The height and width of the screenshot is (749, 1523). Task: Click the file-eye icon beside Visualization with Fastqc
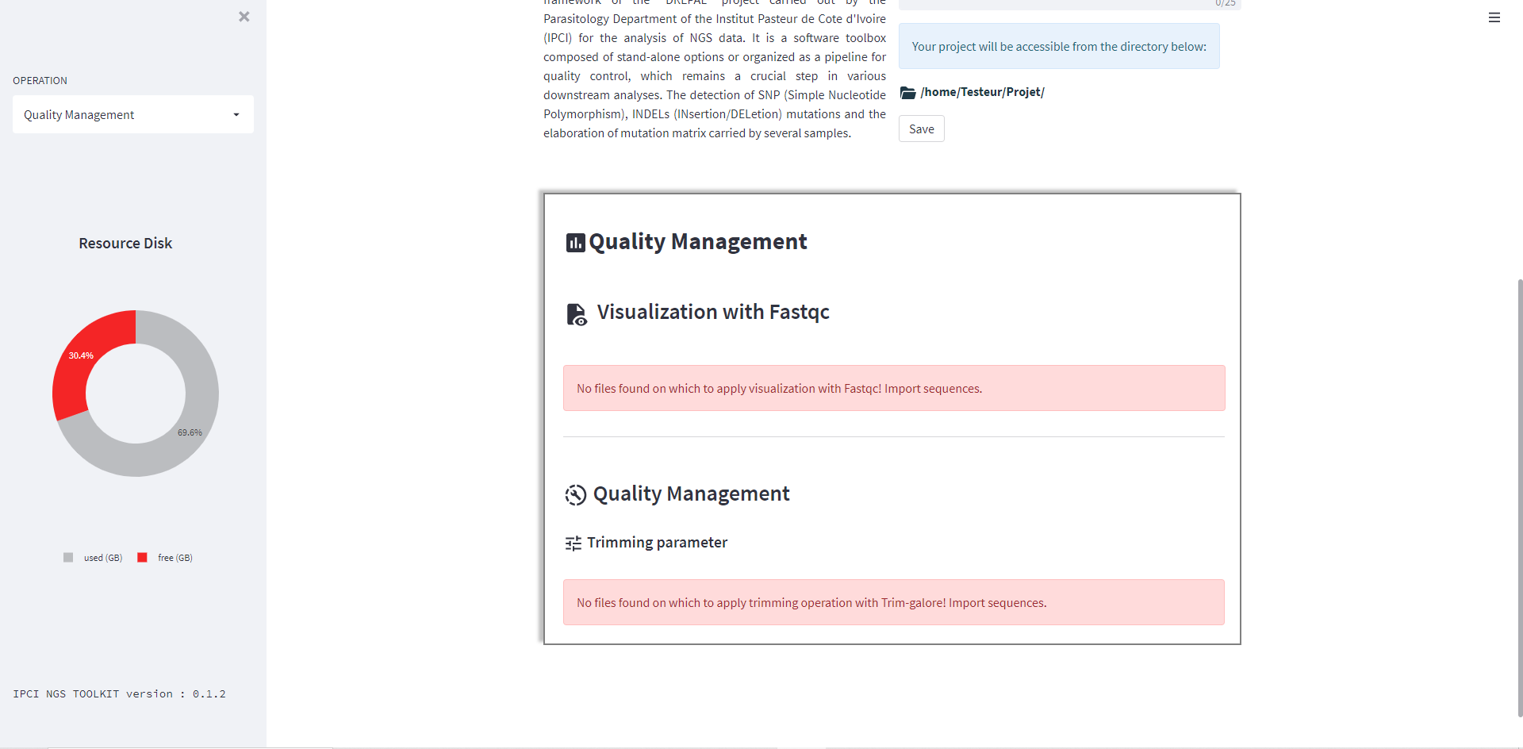click(x=577, y=314)
